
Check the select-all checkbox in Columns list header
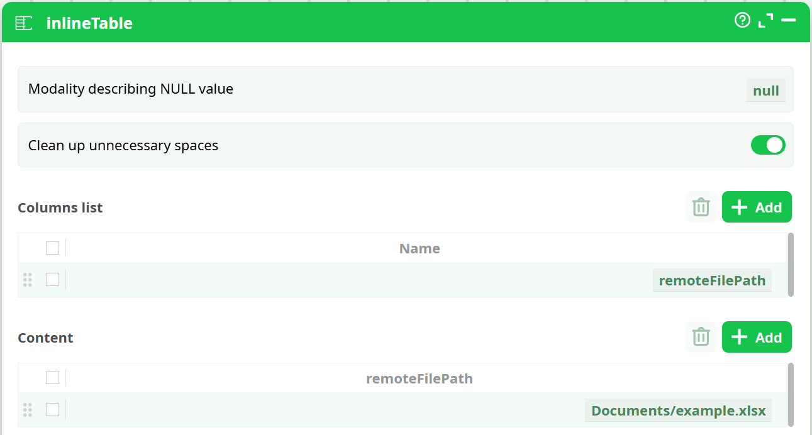click(x=52, y=248)
